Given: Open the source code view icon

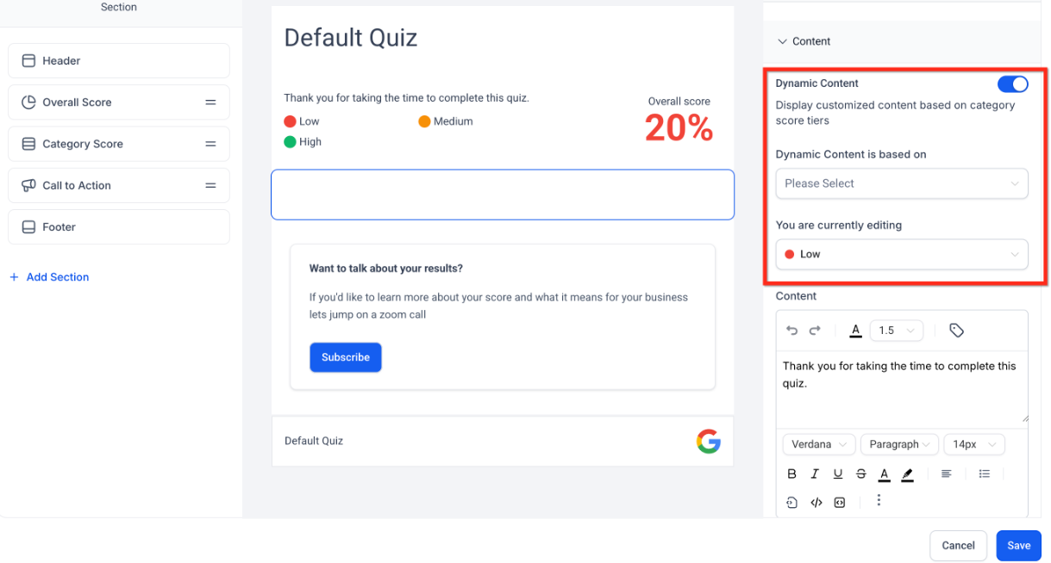Looking at the screenshot, I should point(816,503).
